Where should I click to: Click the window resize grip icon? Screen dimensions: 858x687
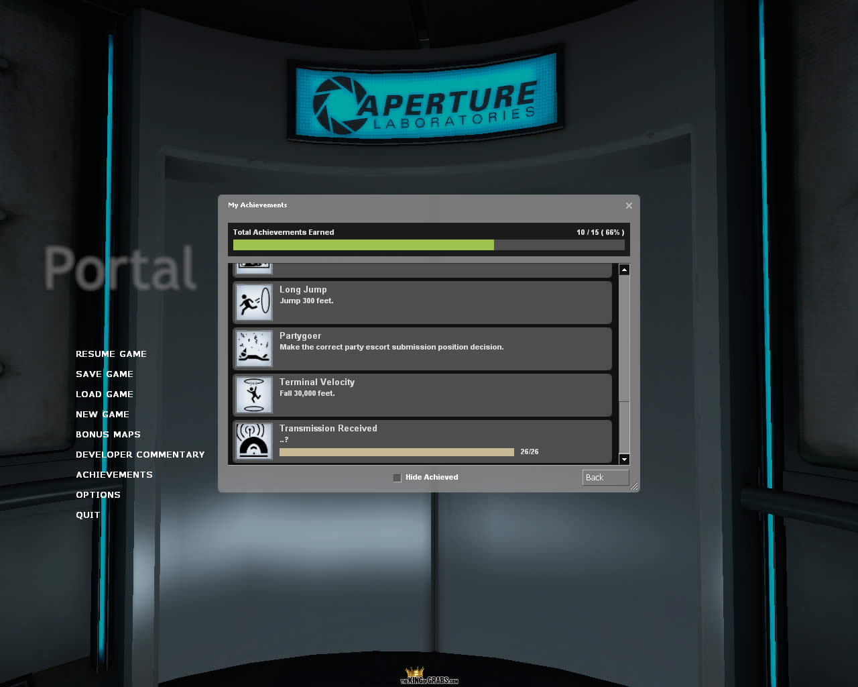pyautogui.click(x=633, y=486)
